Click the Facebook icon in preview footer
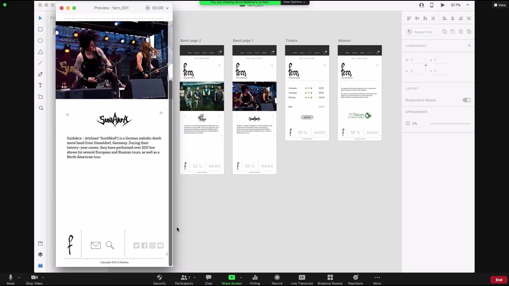 point(144,245)
